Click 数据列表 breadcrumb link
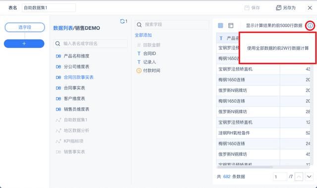Viewport: 317px width, 188px height. tap(63, 28)
